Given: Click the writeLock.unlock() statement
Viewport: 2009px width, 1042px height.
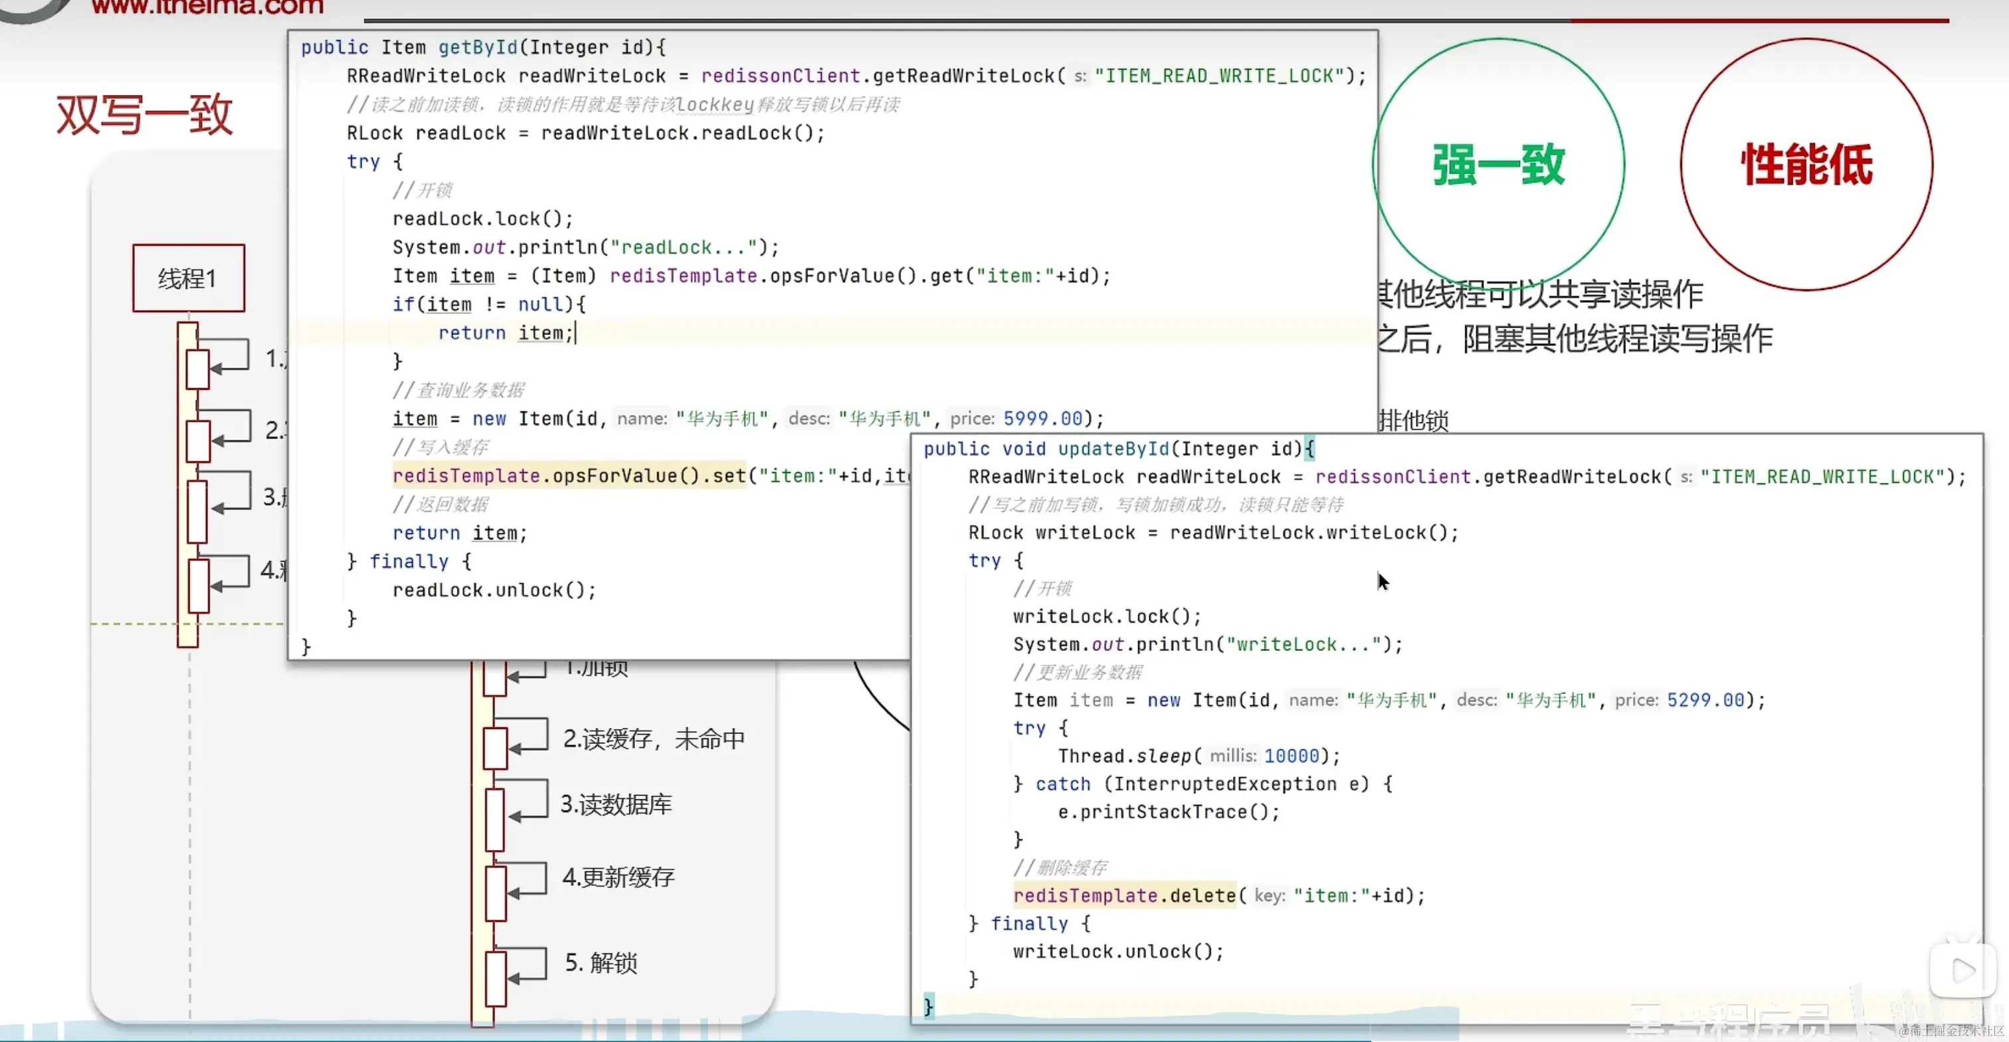Looking at the screenshot, I should pos(1117,952).
